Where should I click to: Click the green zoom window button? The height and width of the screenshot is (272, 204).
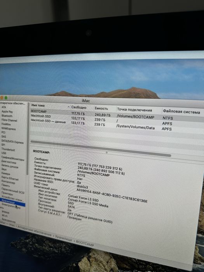coord(6,98)
